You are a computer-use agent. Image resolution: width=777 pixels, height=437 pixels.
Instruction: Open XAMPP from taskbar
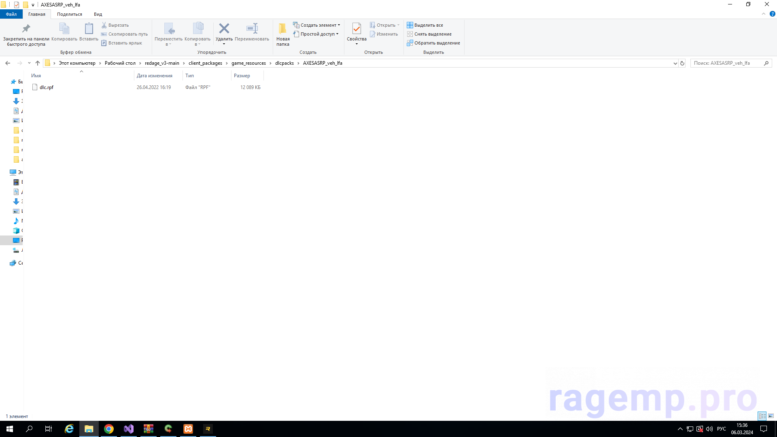[188, 429]
